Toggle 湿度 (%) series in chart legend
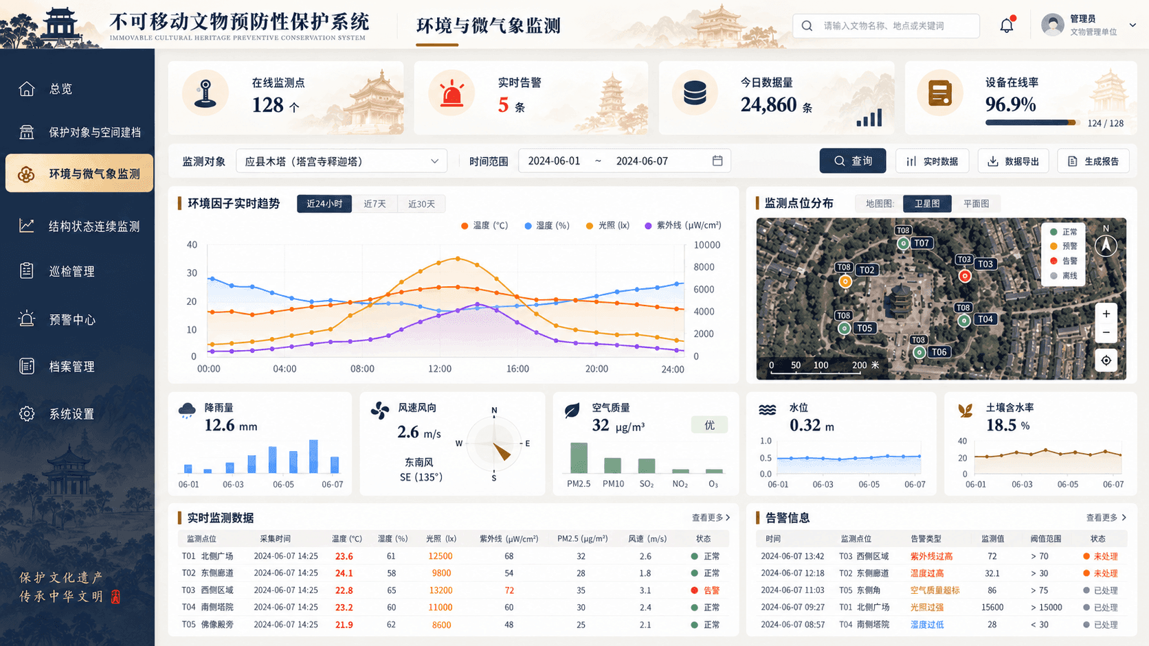This screenshot has width=1149, height=646. click(547, 225)
